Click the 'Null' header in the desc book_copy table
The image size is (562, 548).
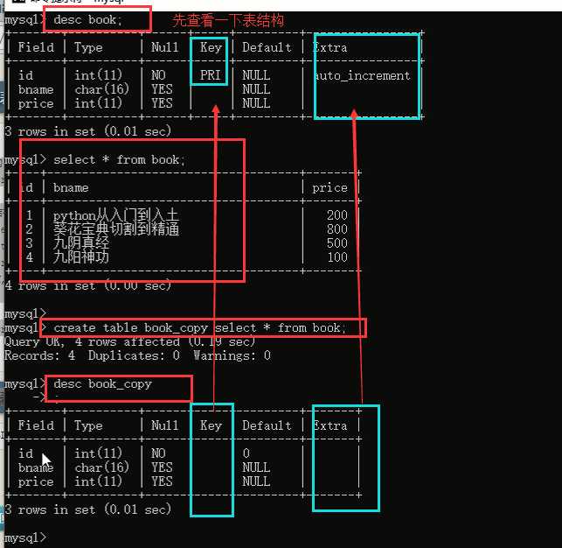[x=164, y=425]
